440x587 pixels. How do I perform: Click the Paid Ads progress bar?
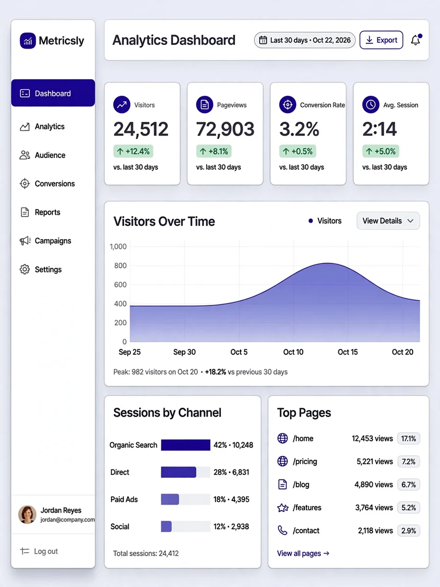pyautogui.click(x=186, y=499)
